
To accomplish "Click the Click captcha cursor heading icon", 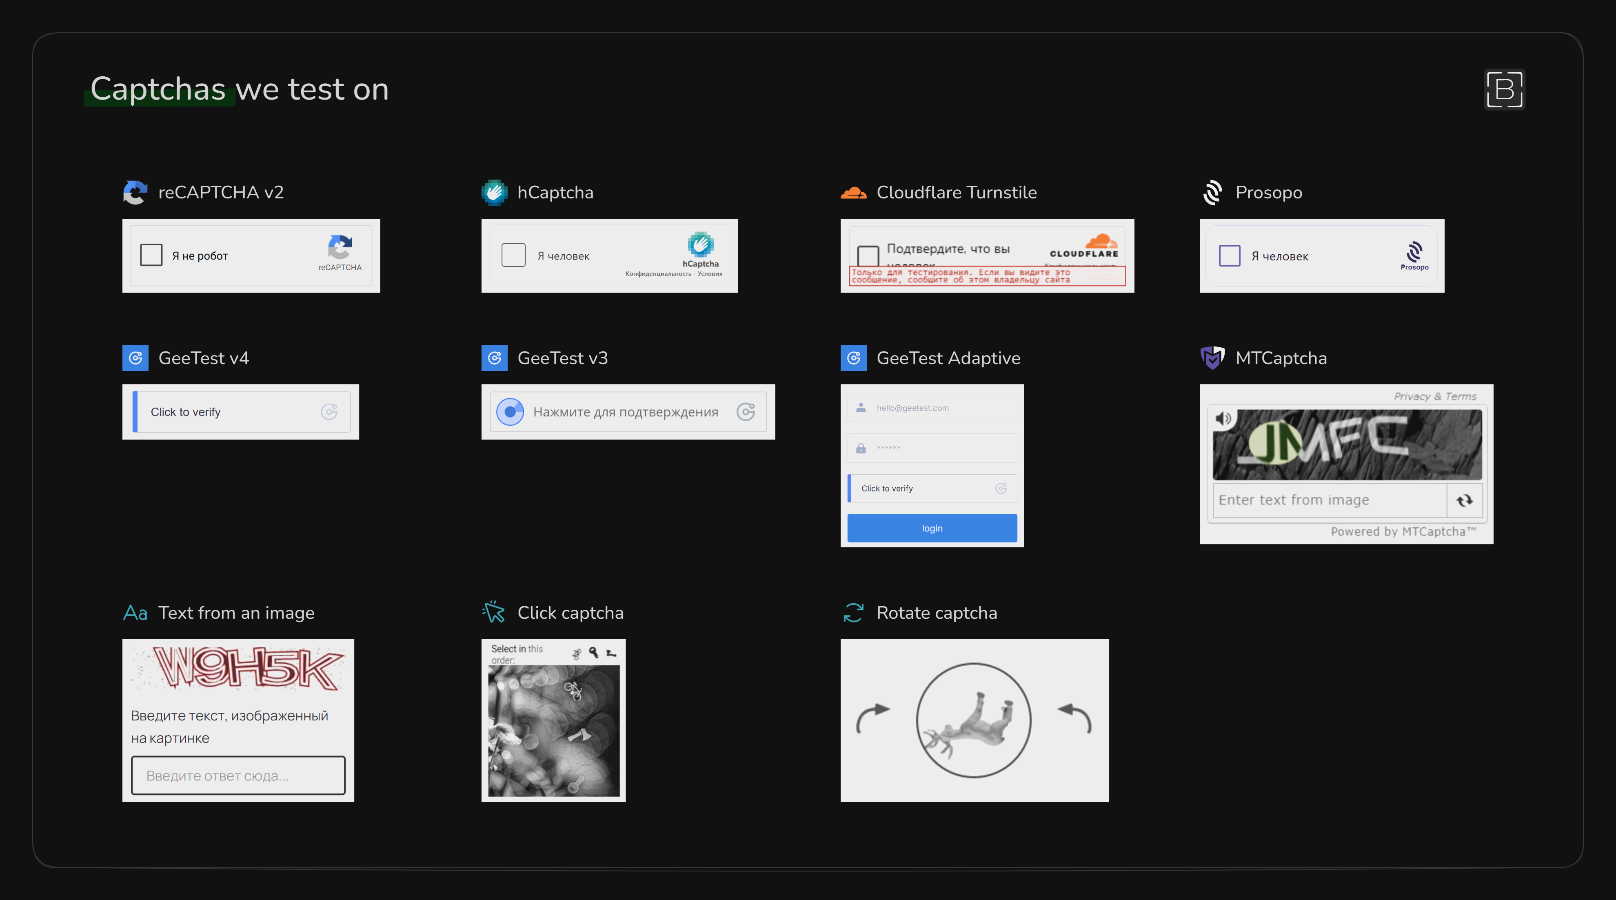I will tap(494, 612).
